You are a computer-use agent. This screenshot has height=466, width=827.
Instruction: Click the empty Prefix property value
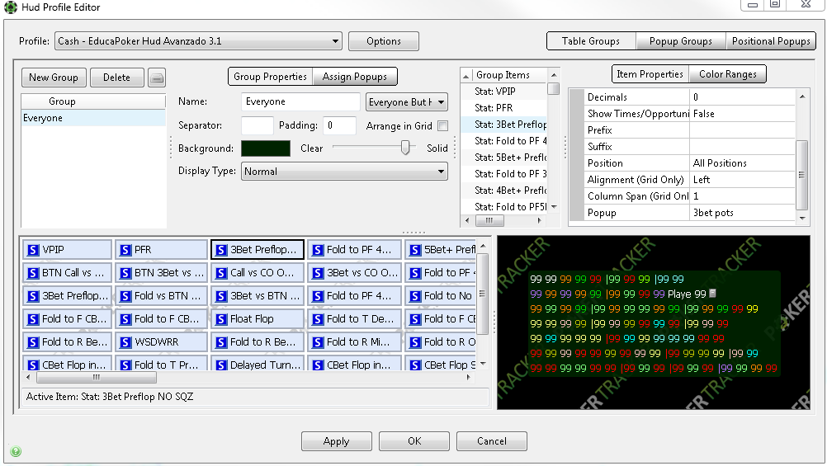(x=742, y=129)
